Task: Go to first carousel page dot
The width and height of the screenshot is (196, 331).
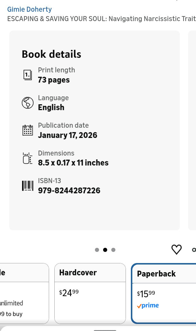Action: [97, 250]
